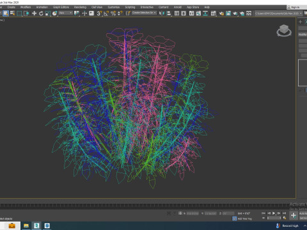The height and width of the screenshot is (230, 307).
Task: Open Rendering menu
Action: [80, 7]
